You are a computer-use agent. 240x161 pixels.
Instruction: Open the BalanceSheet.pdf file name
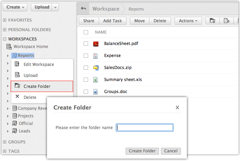coord(121,44)
